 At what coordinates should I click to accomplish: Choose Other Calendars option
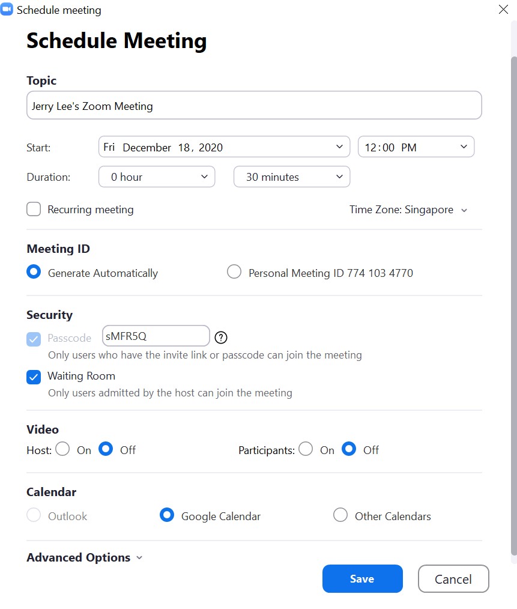click(x=340, y=515)
